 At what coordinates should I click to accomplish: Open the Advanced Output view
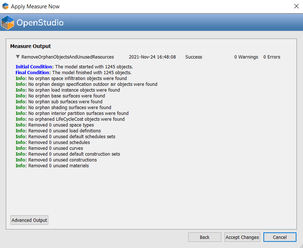[29, 220]
